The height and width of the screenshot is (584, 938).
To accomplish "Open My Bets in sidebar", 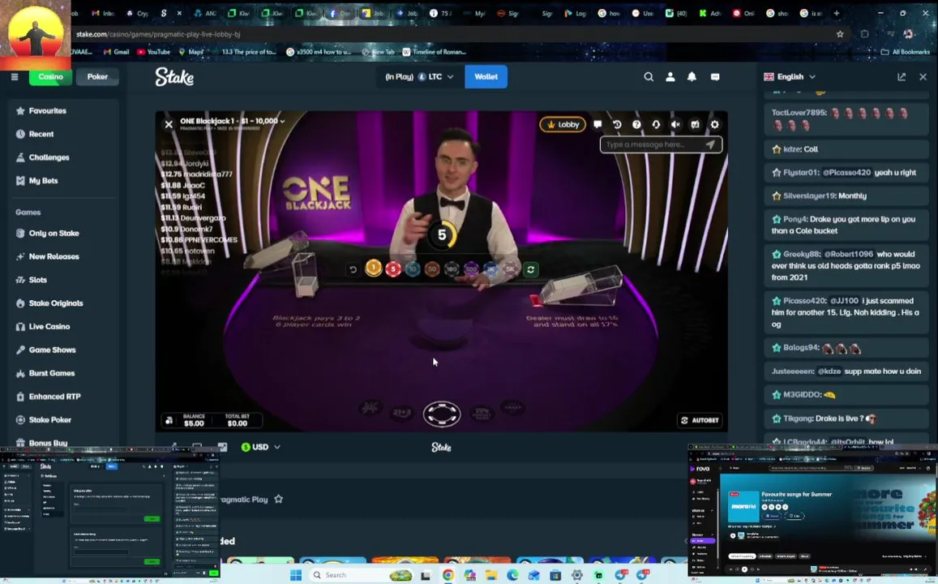I will (43, 181).
